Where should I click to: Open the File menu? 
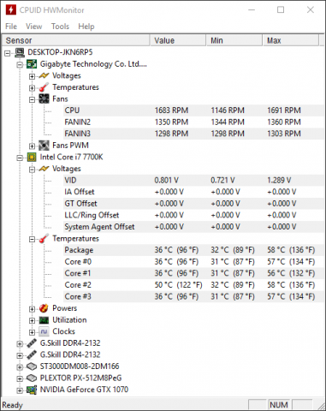coord(11,27)
